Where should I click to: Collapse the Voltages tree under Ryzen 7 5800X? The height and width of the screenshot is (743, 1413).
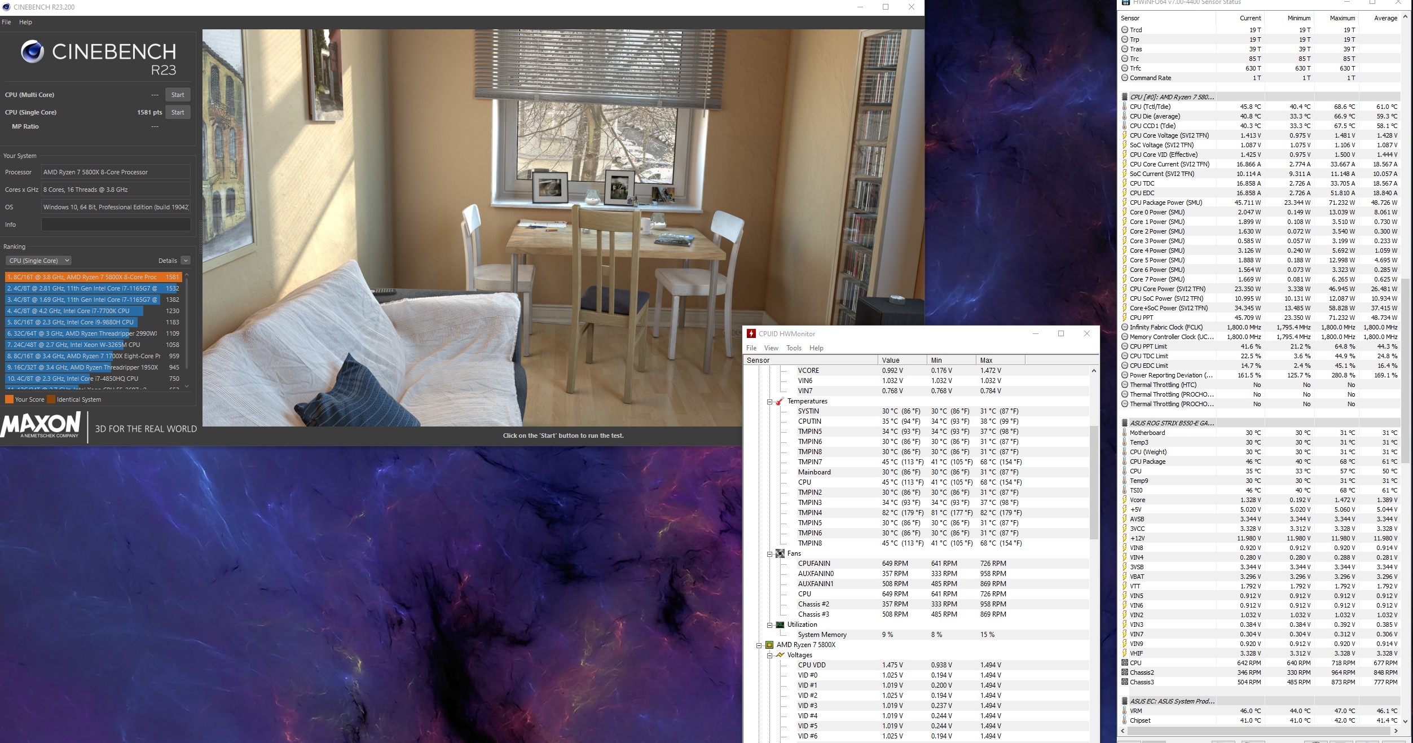(769, 656)
